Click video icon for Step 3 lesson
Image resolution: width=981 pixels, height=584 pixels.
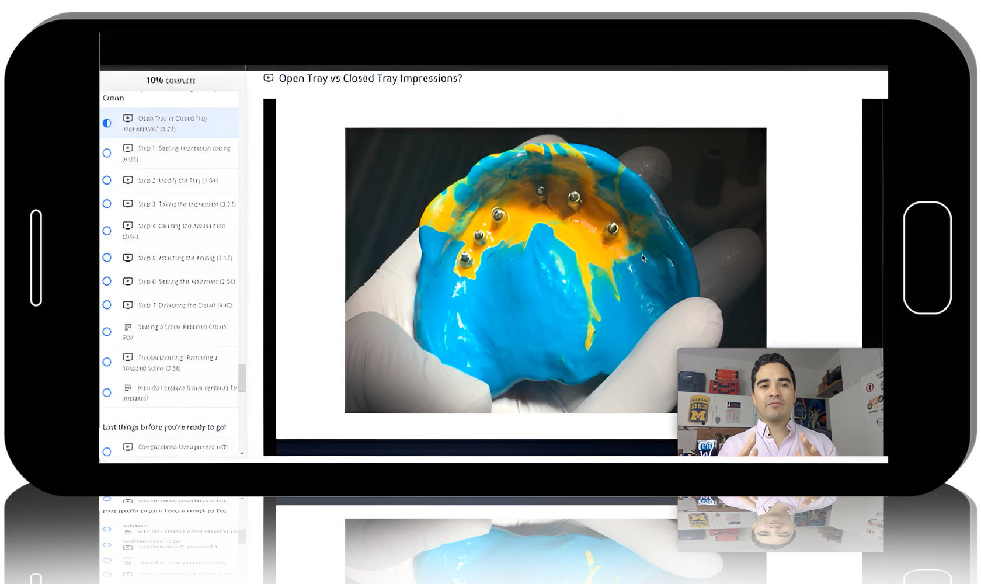tap(128, 204)
